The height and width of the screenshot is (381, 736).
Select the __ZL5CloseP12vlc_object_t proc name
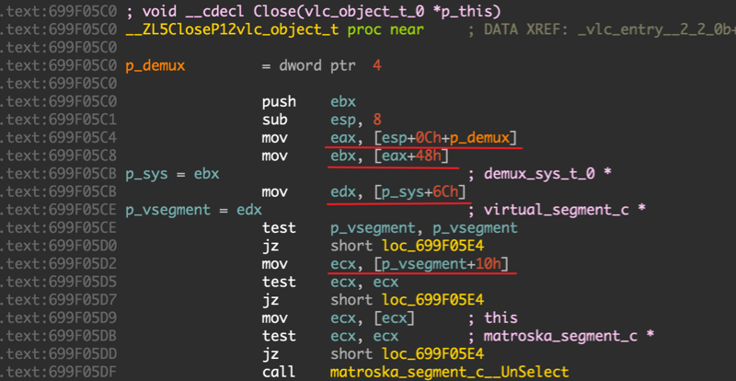(233, 29)
